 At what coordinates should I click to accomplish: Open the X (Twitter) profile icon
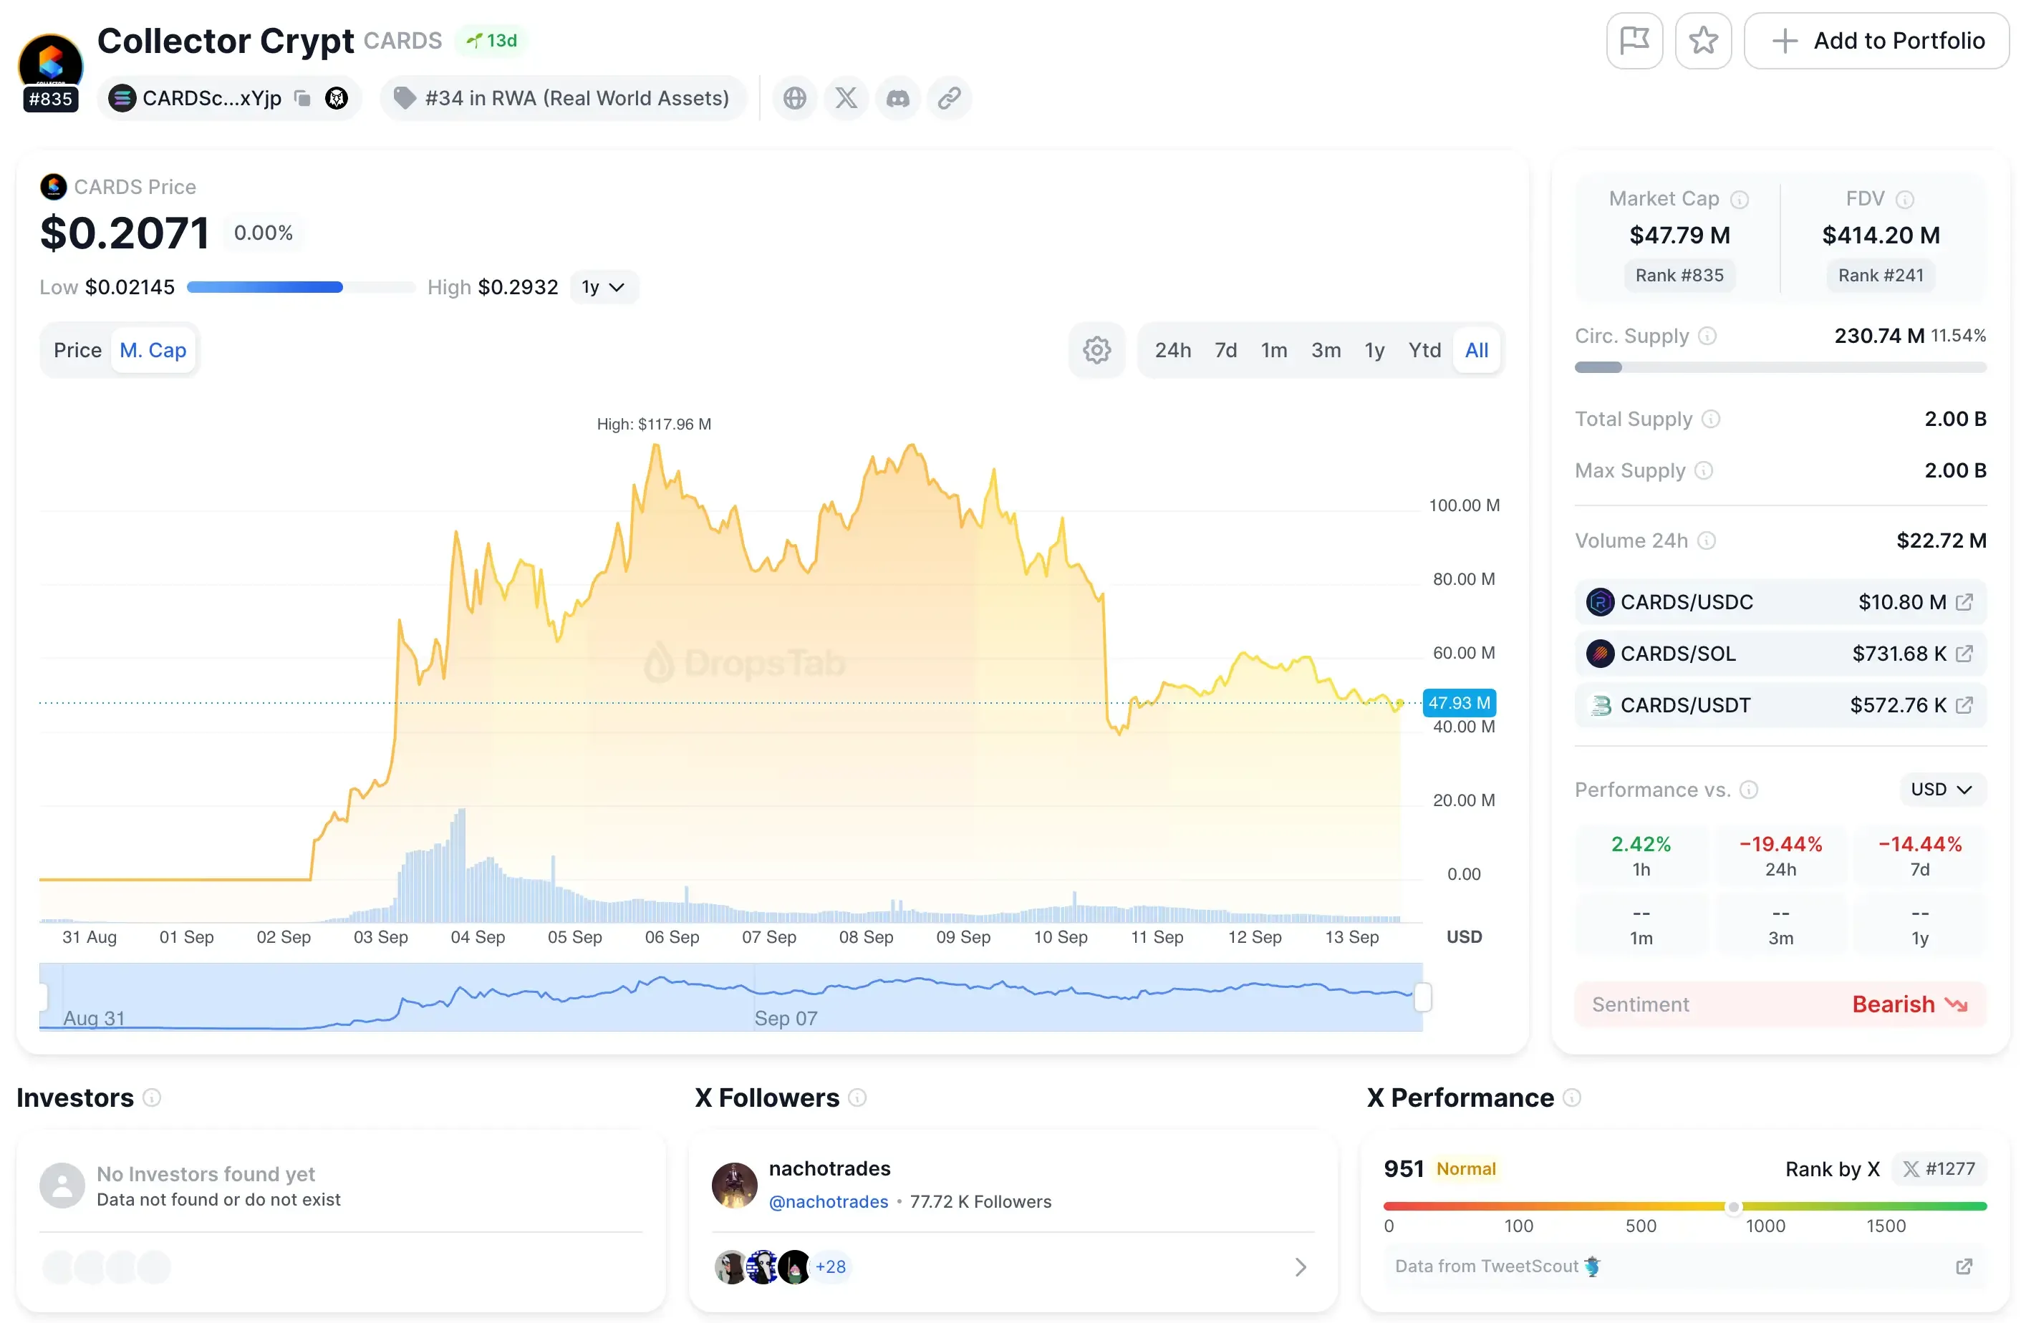tap(846, 97)
